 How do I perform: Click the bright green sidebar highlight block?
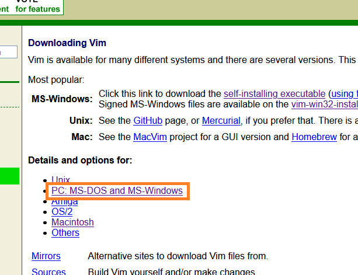[x=9, y=176]
